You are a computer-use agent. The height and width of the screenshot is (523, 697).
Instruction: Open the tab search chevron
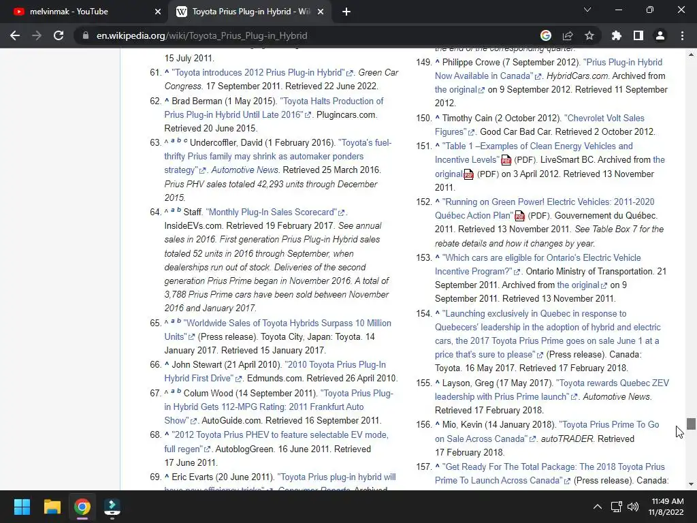coord(587,10)
